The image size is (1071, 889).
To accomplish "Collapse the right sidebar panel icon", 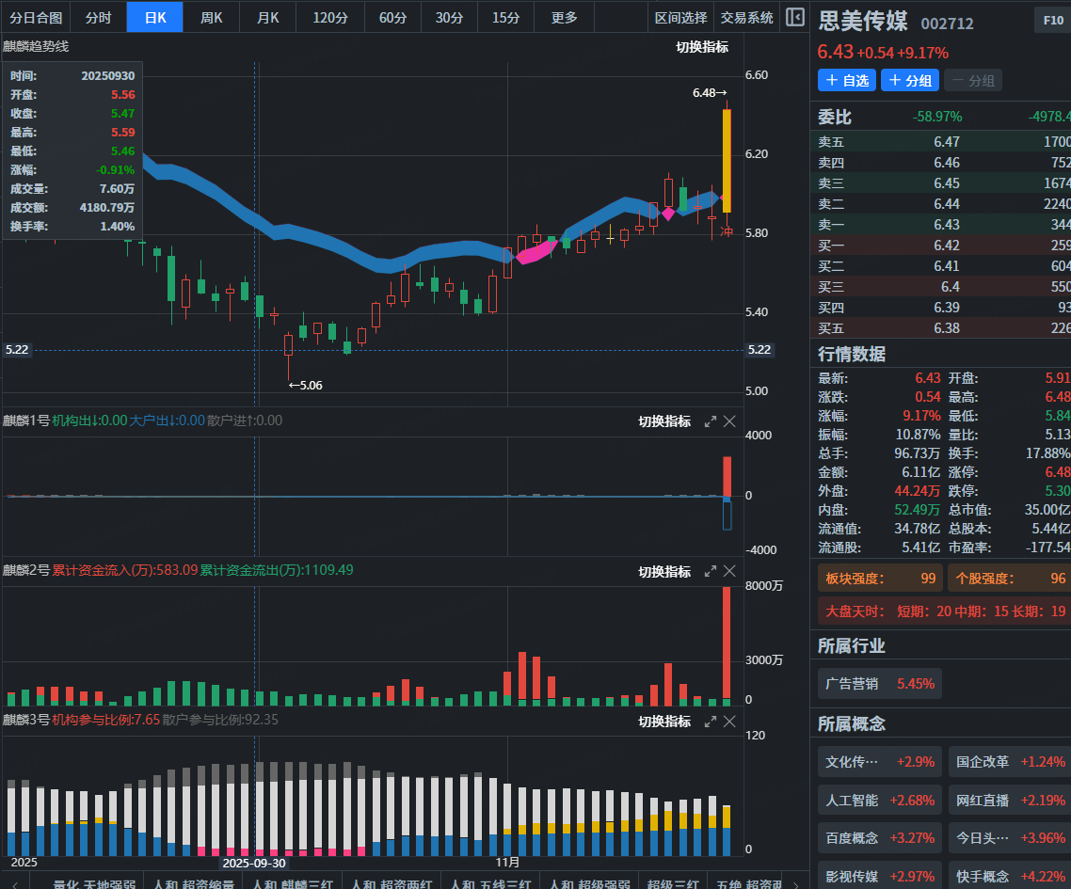I will click(794, 17).
